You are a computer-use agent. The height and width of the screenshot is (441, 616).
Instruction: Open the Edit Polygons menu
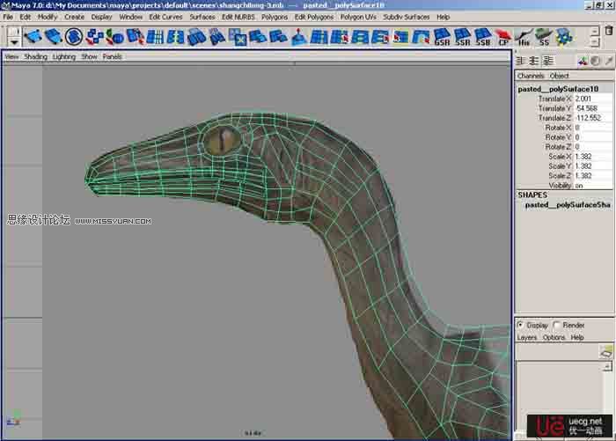[x=313, y=17]
